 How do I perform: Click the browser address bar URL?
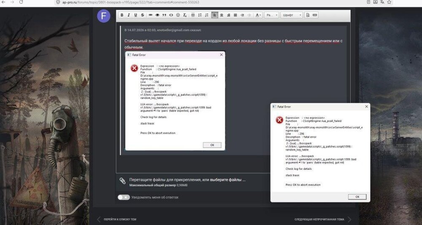point(131,2)
